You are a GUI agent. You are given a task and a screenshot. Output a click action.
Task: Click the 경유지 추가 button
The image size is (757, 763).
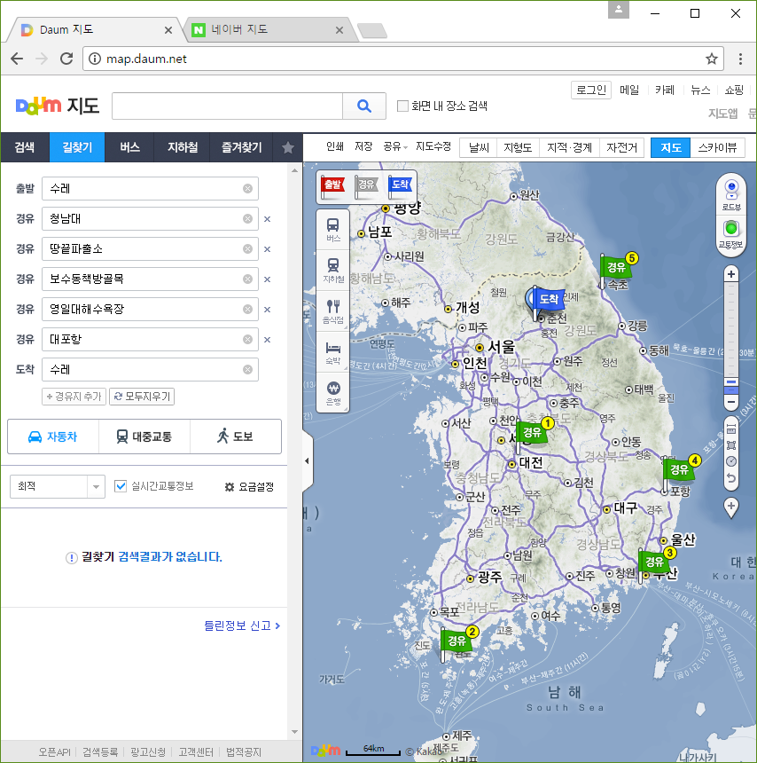coord(74,397)
